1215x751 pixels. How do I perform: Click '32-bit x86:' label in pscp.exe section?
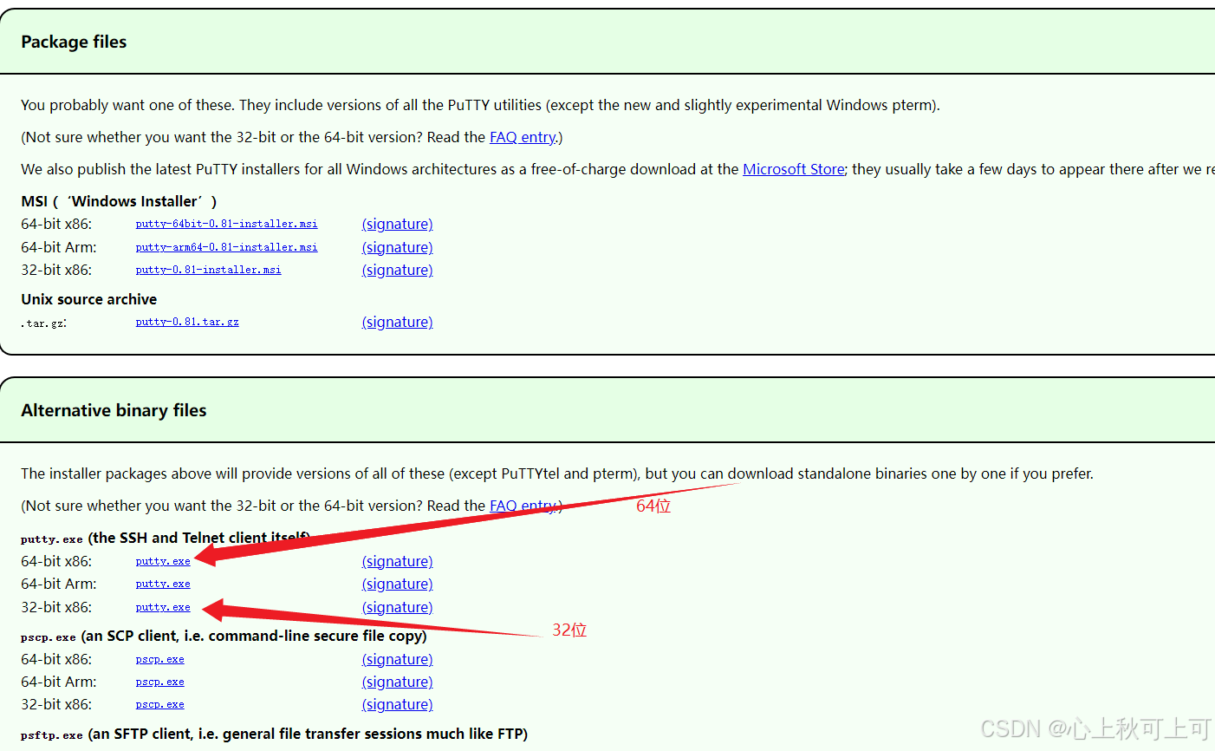pos(56,704)
